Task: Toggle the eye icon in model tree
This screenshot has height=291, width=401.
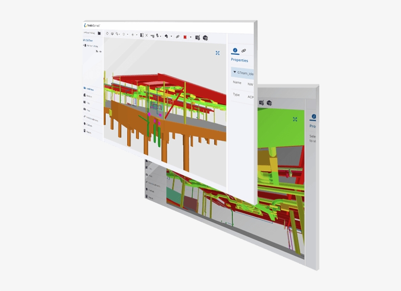Action: tap(100, 51)
